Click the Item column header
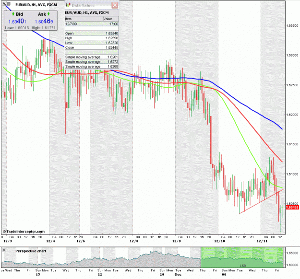This screenshot has width=300, height=279. point(84,19)
